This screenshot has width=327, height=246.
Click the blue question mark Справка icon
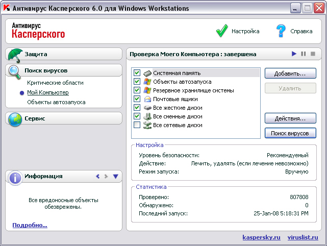[x=281, y=31]
